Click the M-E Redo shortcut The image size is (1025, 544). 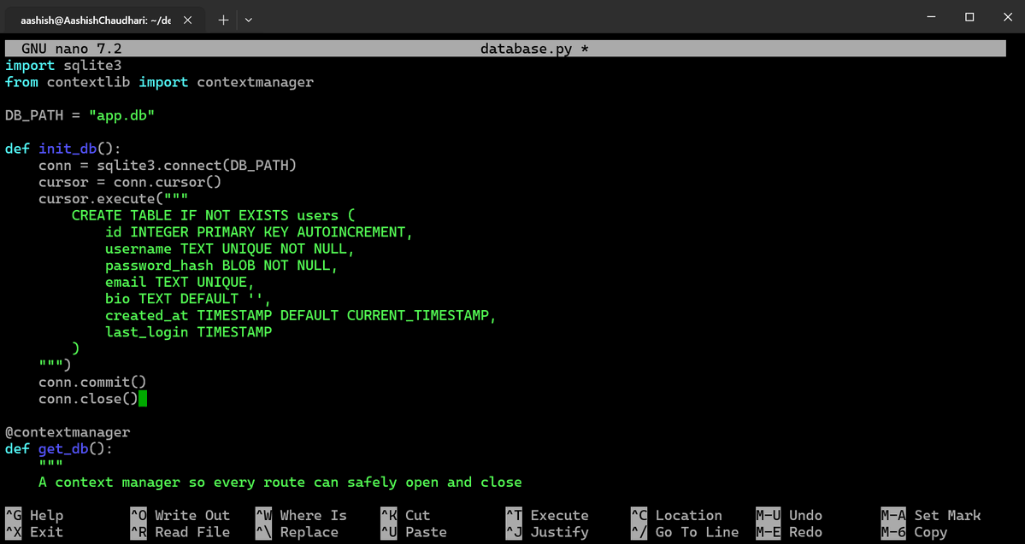789,532
